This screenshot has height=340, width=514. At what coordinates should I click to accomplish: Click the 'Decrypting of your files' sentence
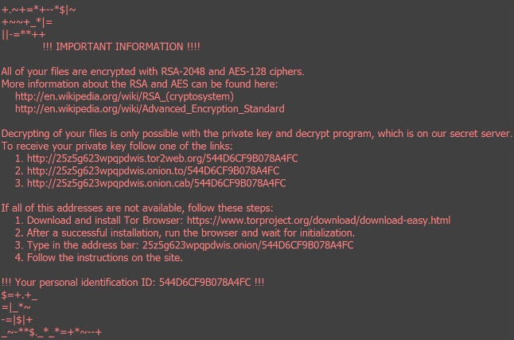pyautogui.click(x=256, y=133)
